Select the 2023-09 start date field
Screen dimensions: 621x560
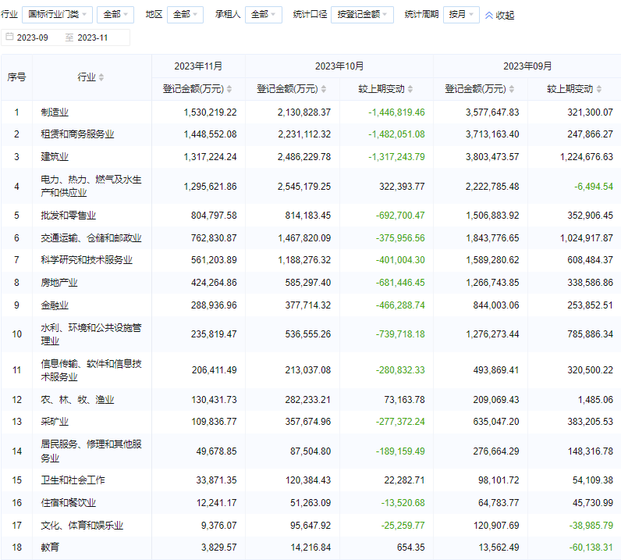tap(33, 37)
